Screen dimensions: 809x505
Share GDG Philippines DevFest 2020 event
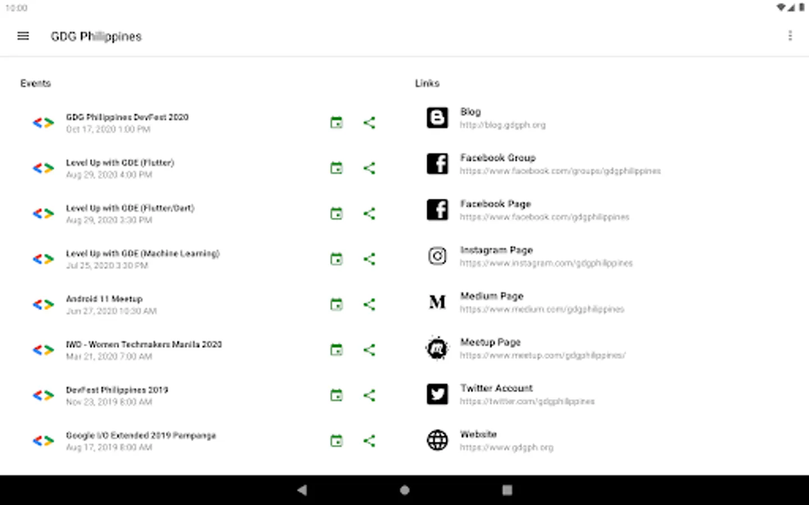[x=369, y=122]
